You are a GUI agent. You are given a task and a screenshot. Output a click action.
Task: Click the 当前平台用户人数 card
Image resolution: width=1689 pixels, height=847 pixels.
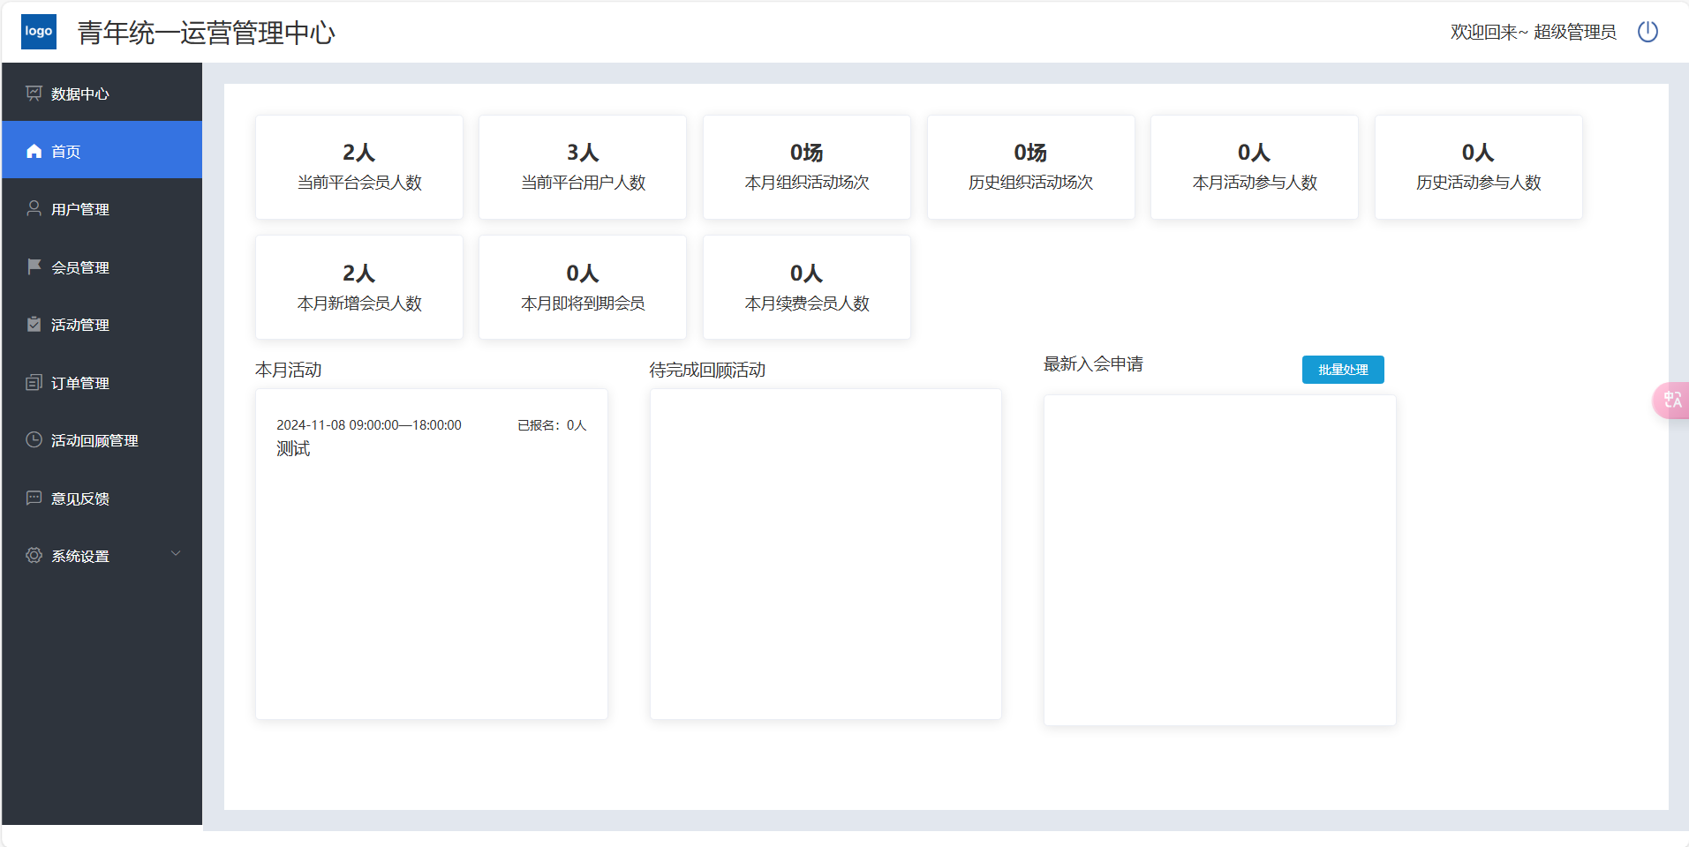583,167
